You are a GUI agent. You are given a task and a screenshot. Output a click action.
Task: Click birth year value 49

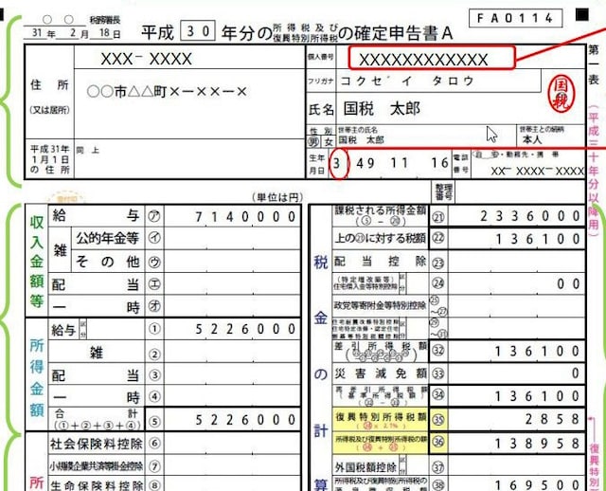(x=365, y=163)
